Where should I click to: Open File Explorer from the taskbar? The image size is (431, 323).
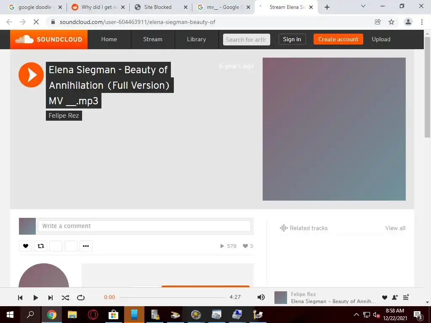[72, 315]
